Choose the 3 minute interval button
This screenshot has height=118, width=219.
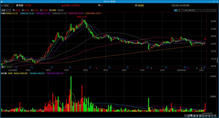(x=200, y=10)
